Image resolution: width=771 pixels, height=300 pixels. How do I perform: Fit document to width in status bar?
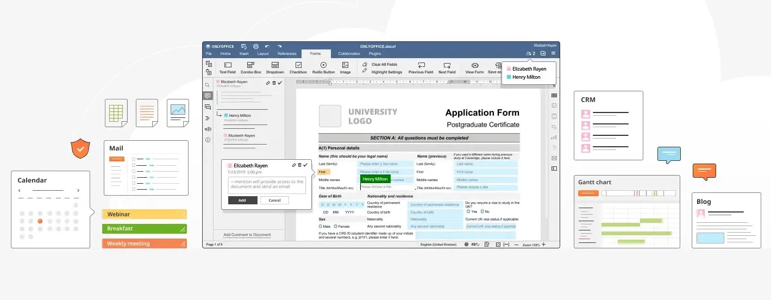click(x=506, y=245)
